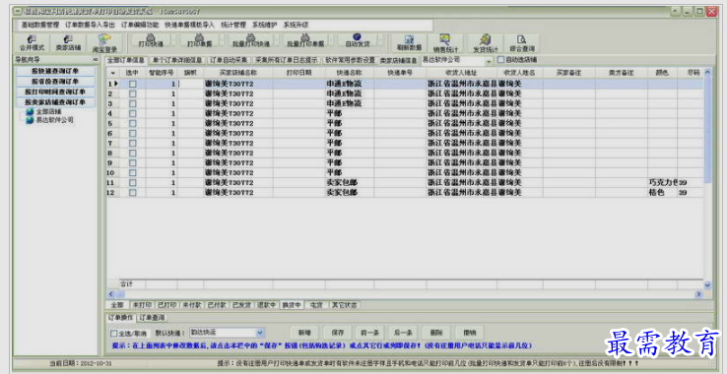Click the 撤销 button

point(470,333)
